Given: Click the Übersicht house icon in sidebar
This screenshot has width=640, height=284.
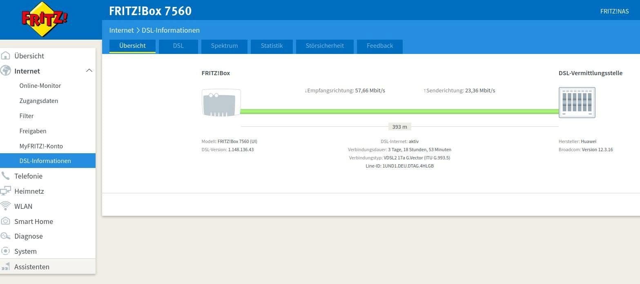Looking at the screenshot, I should (6, 56).
